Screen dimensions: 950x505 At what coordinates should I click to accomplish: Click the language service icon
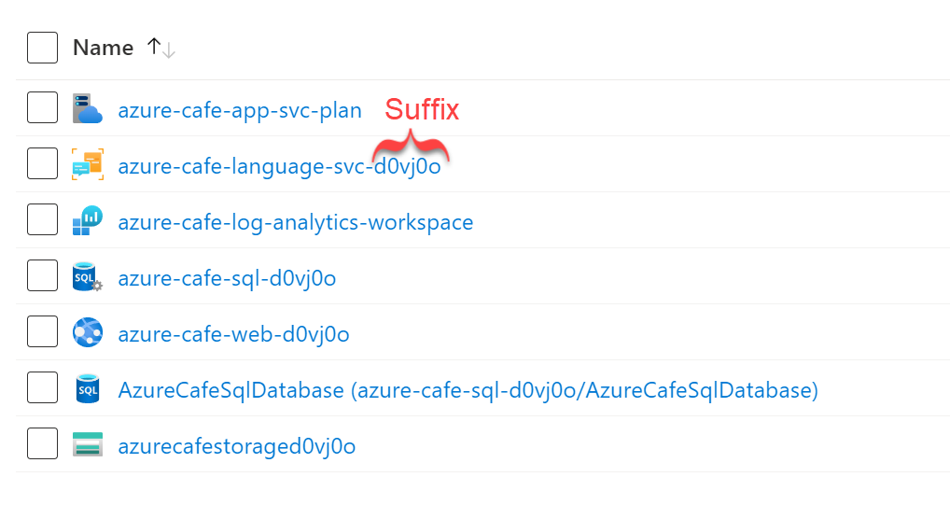pyautogui.click(x=88, y=165)
